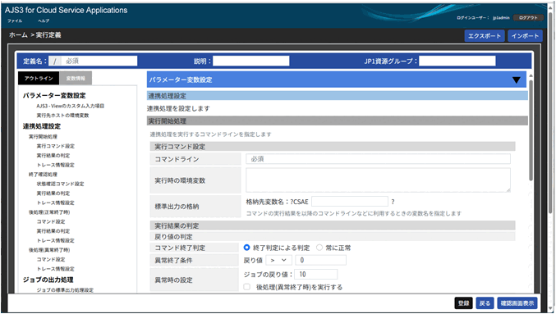Viewport: 556px width, 314px height.
Task: Switch to the 変数情報 tab
Action: click(x=76, y=78)
